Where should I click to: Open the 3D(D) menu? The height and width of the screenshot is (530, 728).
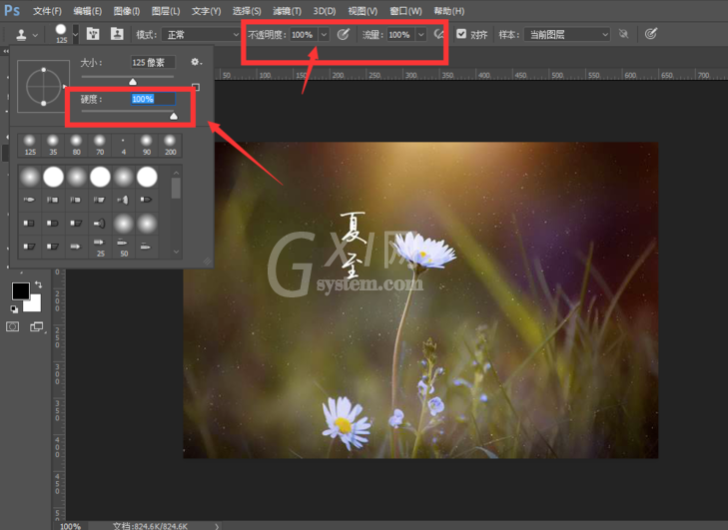coord(325,11)
